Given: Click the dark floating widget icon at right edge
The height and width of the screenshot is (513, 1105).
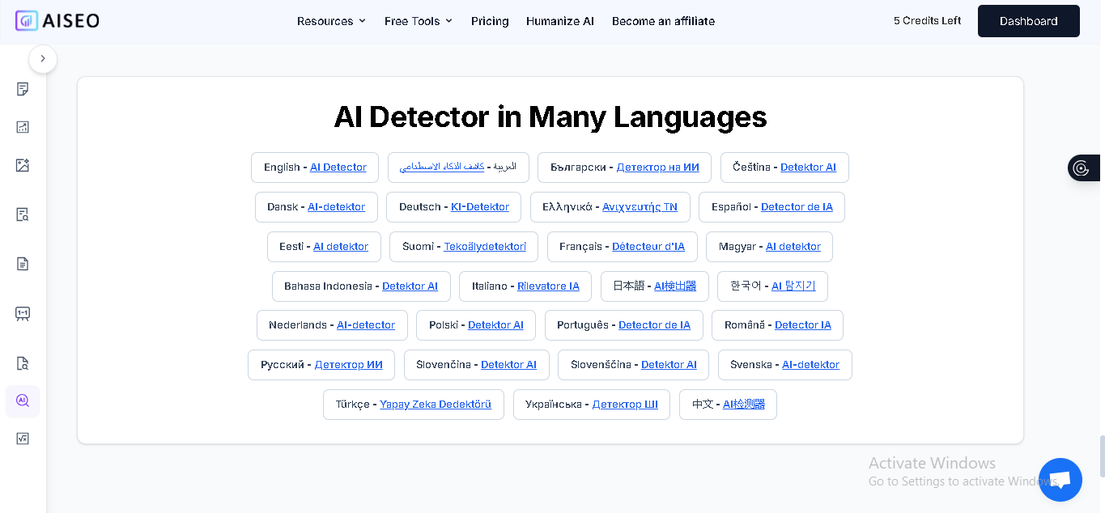Looking at the screenshot, I should coord(1083,167).
